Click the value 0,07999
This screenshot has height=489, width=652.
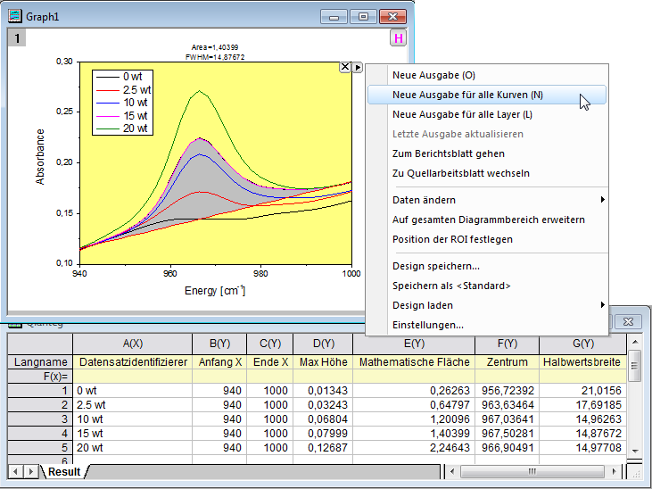click(323, 434)
